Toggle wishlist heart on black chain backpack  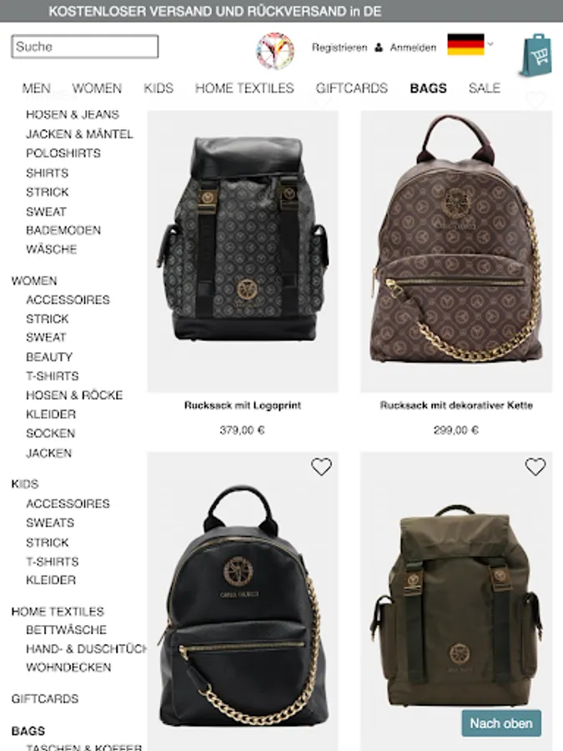coord(321,466)
